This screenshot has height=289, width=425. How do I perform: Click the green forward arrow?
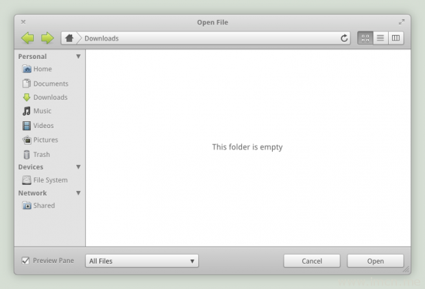point(47,38)
